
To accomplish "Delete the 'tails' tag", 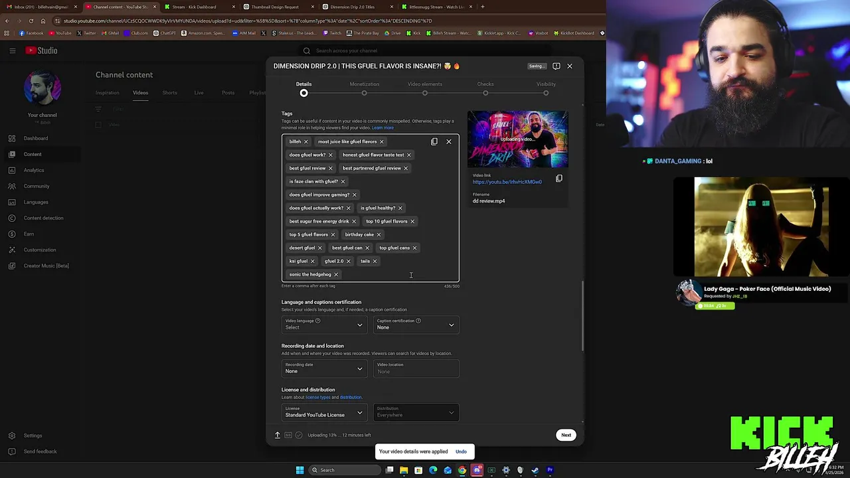I will [375, 261].
